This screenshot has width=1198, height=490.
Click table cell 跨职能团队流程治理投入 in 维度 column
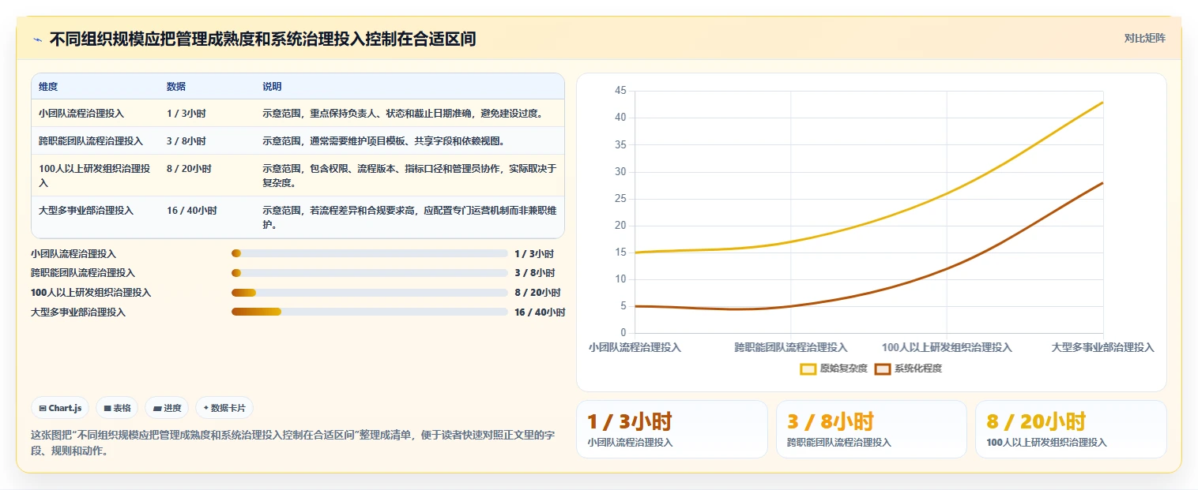coord(91,141)
